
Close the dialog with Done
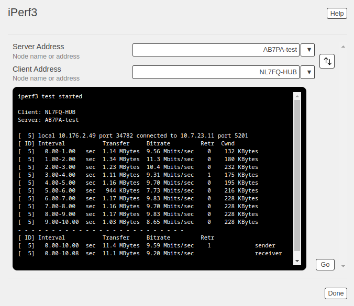336,293
